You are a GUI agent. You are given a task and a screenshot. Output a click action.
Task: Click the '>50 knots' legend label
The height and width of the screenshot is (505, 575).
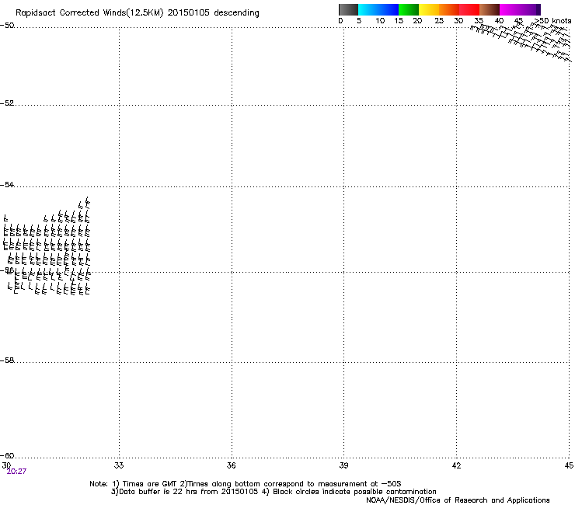click(x=552, y=20)
